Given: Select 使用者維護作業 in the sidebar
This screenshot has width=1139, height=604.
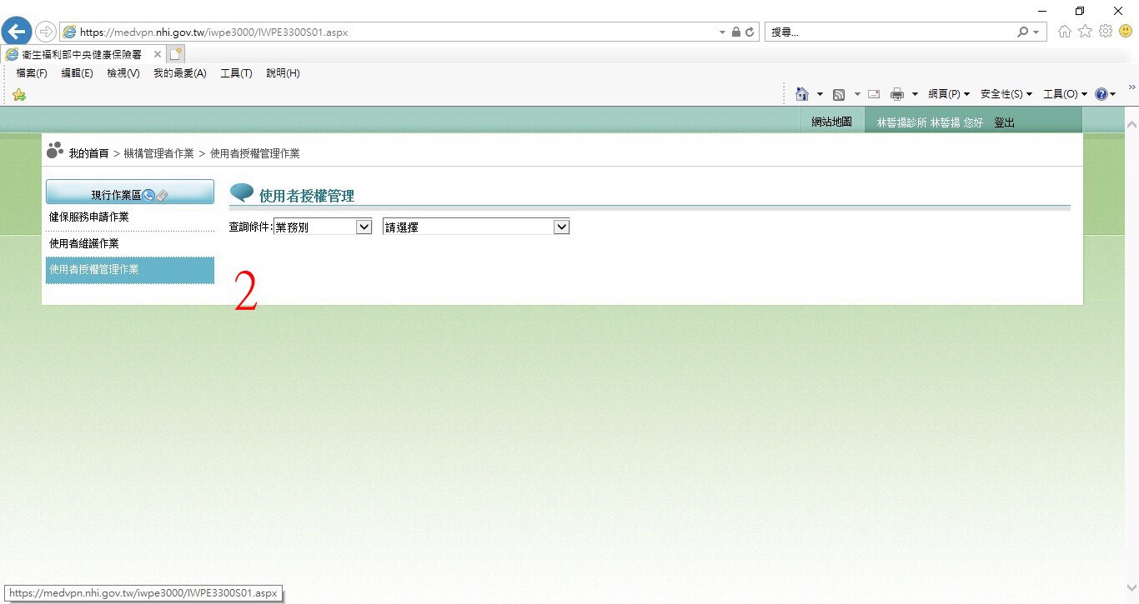Looking at the screenshot, I should tap(83, 243).
